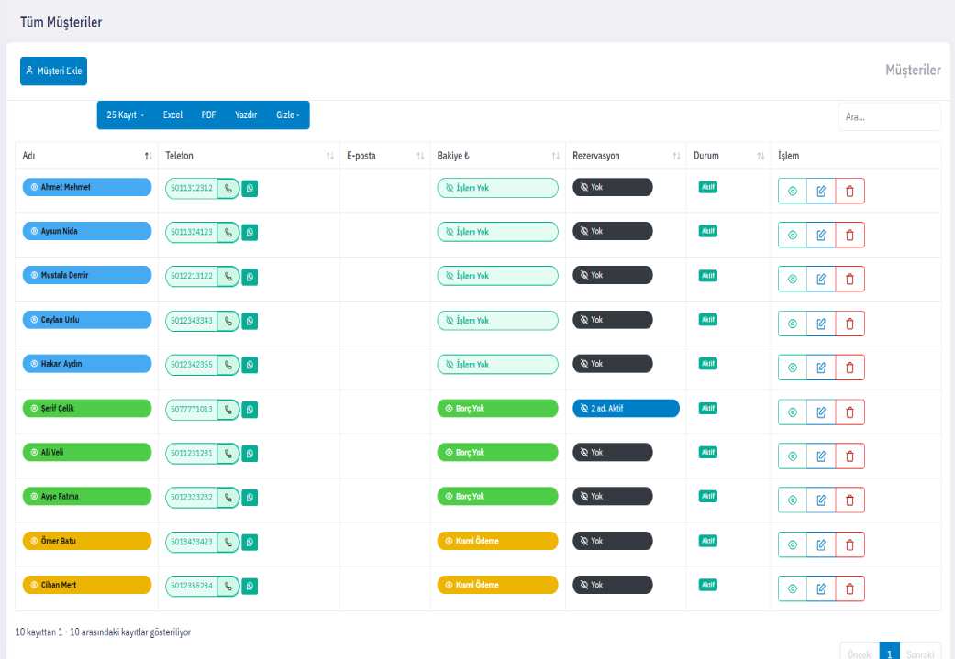955x659 pixels.
Task: Click view eye icon for Hakan Aydın
Action: 793,368
